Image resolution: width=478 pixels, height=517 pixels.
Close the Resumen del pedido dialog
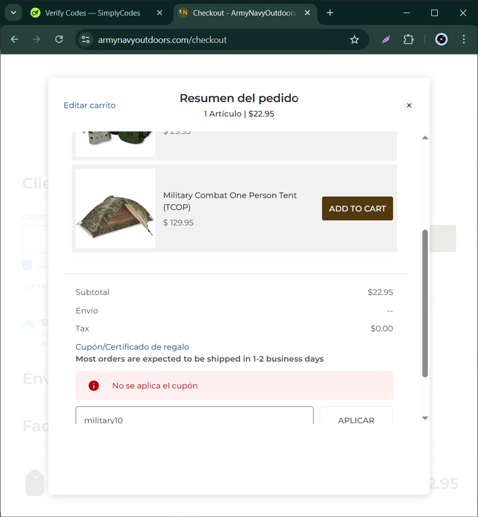(409, 105)
